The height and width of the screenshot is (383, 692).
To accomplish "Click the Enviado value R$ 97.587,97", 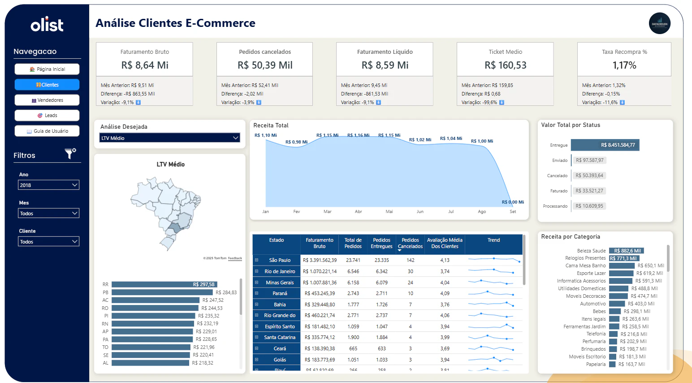I will (589, 160).
